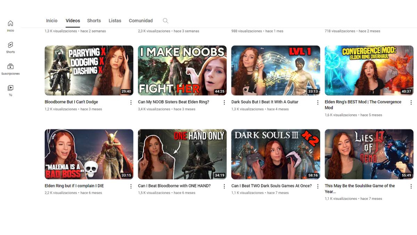Viewport: 417px width, 235px height.
Task: Open options menu for Convergence Mod video
Action: point(411,102)
